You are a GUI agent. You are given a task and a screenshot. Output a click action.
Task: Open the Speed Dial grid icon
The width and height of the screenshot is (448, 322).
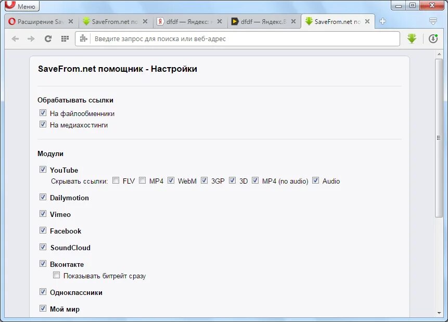(x=65, y=39)
